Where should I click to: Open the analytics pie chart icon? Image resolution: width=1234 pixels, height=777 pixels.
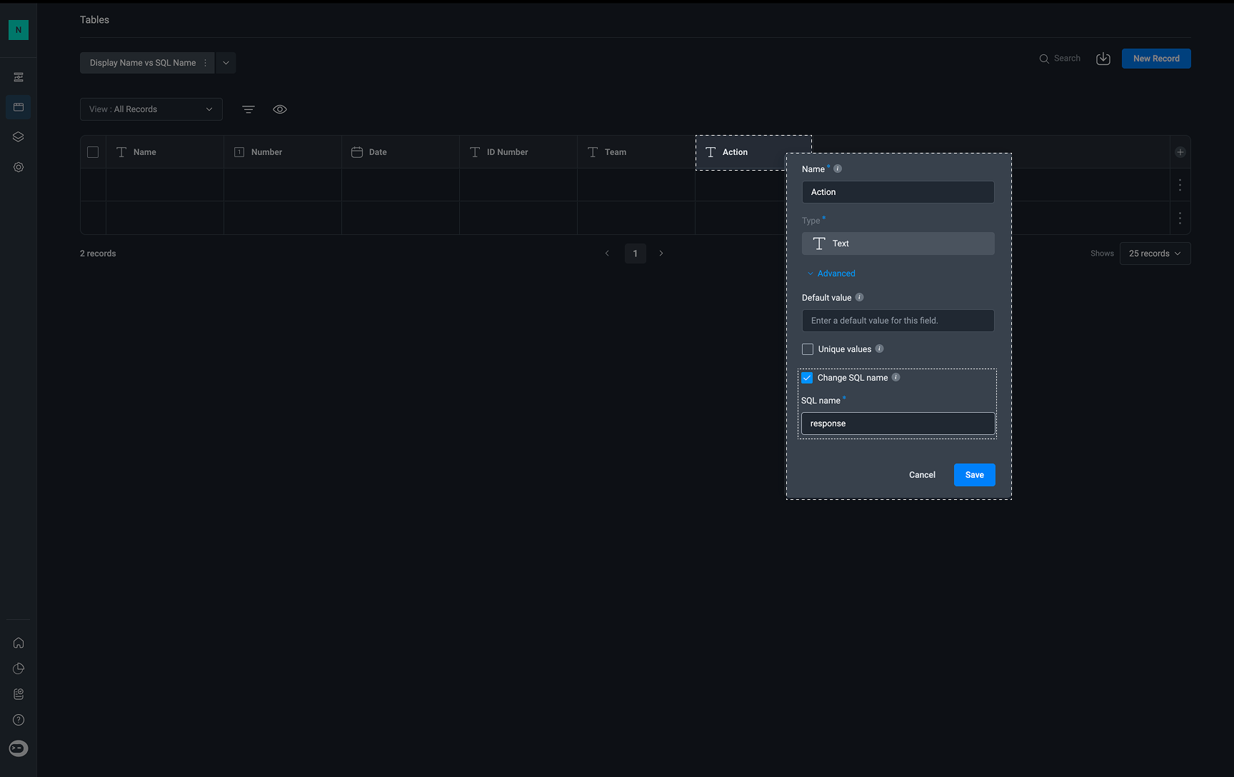click(x=19, y=668)
